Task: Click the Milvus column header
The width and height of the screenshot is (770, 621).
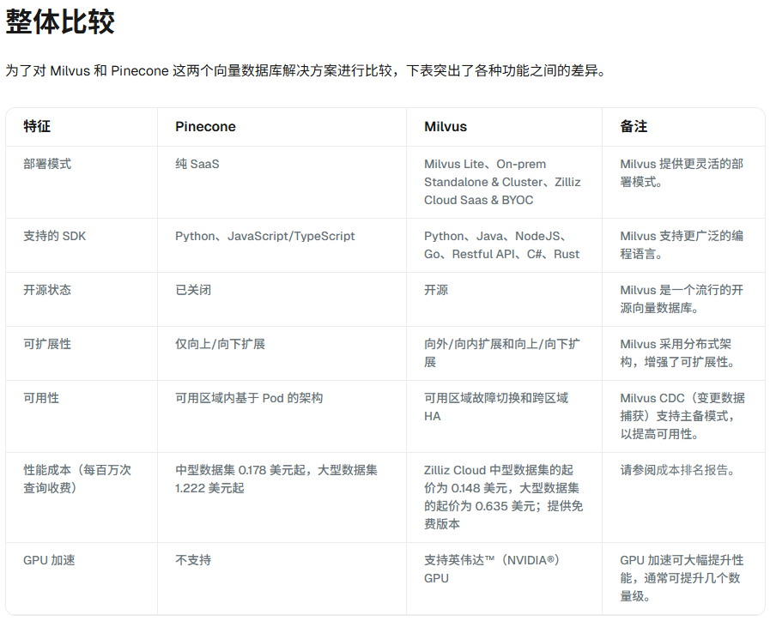Action: coord(446,127)
